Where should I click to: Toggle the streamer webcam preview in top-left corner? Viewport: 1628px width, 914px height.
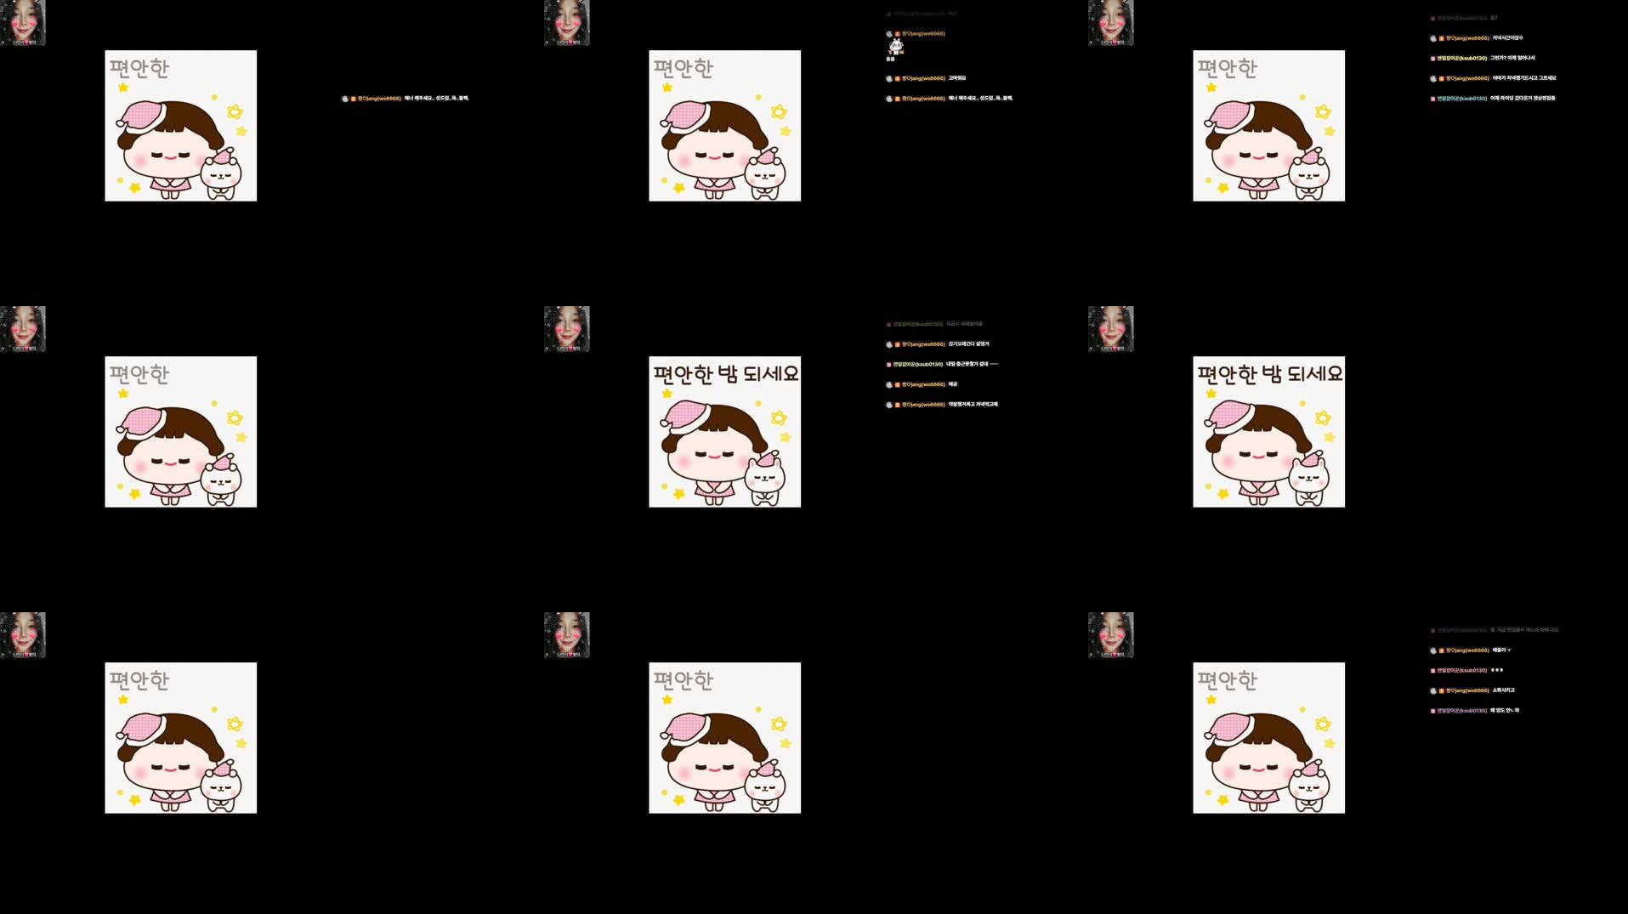click(23, 23)
